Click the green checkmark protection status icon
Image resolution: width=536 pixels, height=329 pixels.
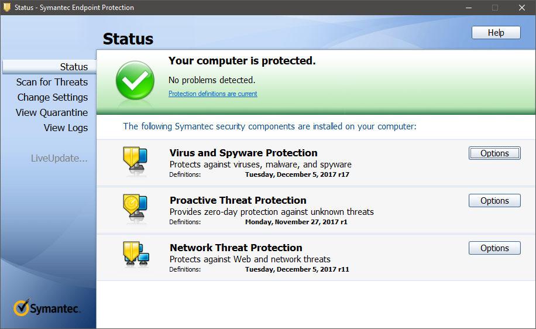[x=135, y=80]
